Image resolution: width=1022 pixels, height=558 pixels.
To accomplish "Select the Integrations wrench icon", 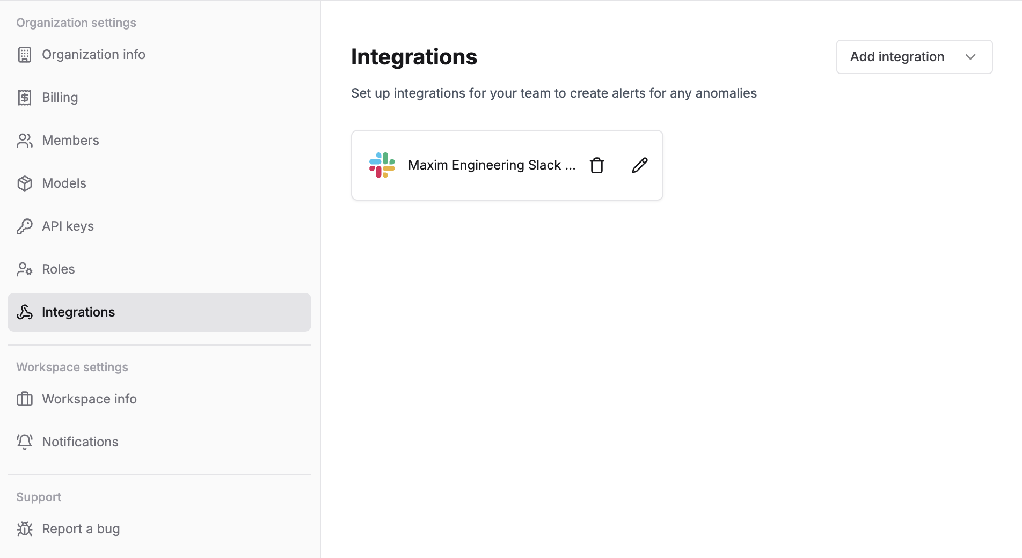I will click(25, 312).
